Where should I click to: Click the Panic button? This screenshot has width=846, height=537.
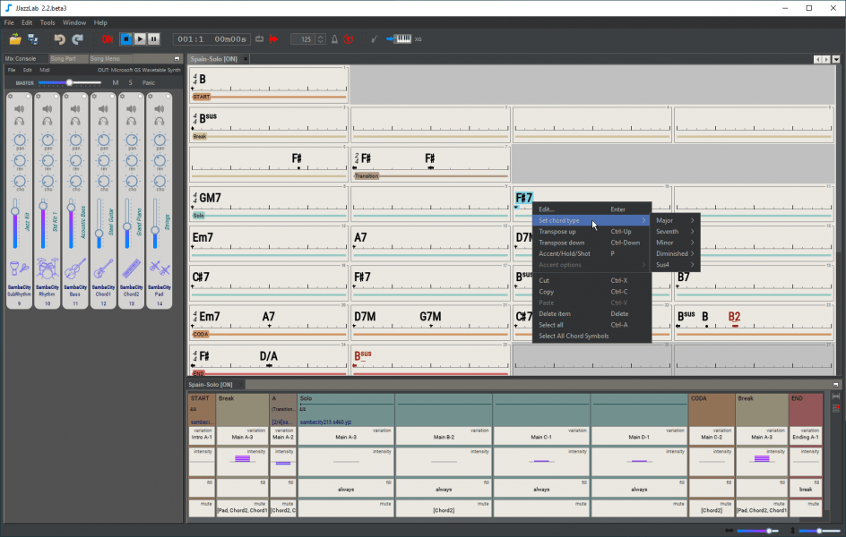click(149, 83)
